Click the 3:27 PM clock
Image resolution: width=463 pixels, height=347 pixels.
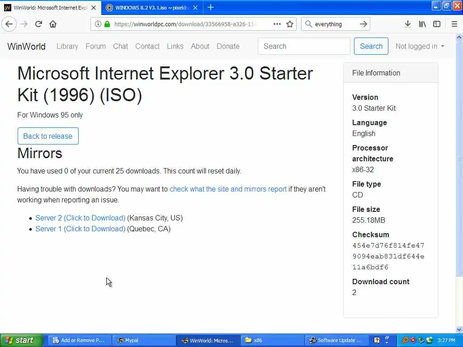point(446,341)
